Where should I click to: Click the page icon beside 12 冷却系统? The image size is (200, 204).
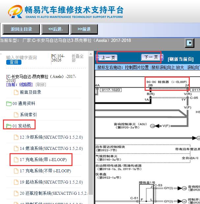16,137
